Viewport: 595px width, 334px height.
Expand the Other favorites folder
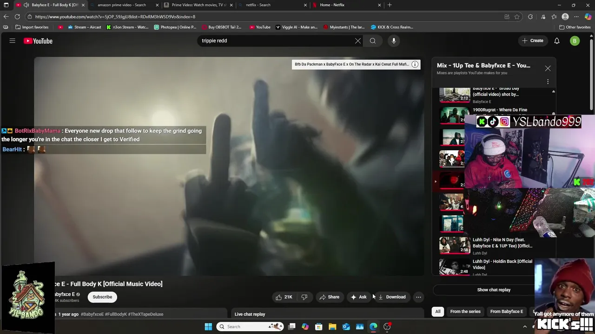pyautogui.click(x=575, y=27)
